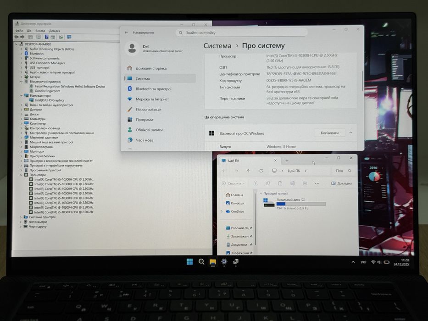This screenshot has width=428, height=321.
Task: Expand the Клавіатури node
Action: click(x=22, y=119)
